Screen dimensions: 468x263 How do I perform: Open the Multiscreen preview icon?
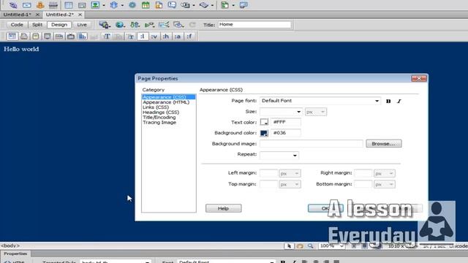click(104, 25)
